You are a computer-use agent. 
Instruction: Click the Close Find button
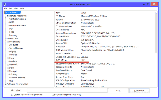click(x=139, y=90)
